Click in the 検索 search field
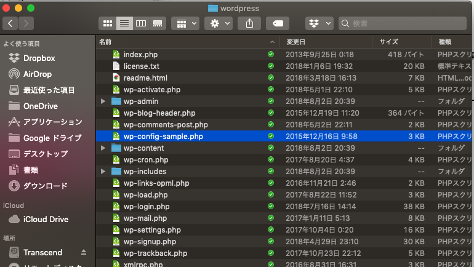This screenshot has height=267, width=474. pos(403,23)
